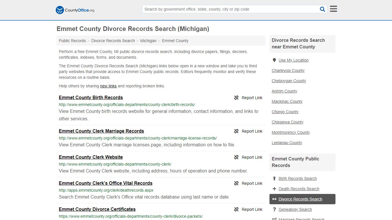
Task: Open Birth Records Search in sidebar
Action: tap(298, 178)
